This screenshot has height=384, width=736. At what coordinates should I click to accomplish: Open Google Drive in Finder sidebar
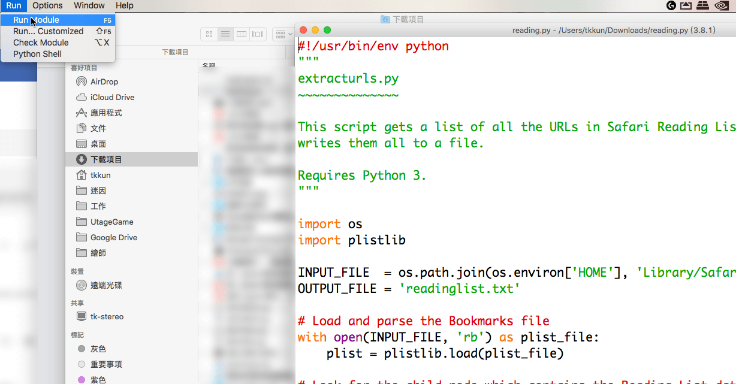131,237
